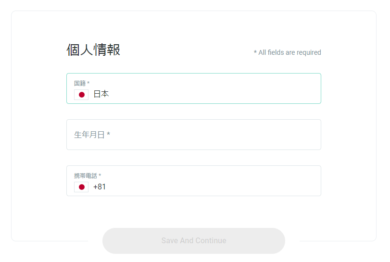The image size is (390, 262).
Task: Click the phone number area after +81
Action: [x=212, y=187]
